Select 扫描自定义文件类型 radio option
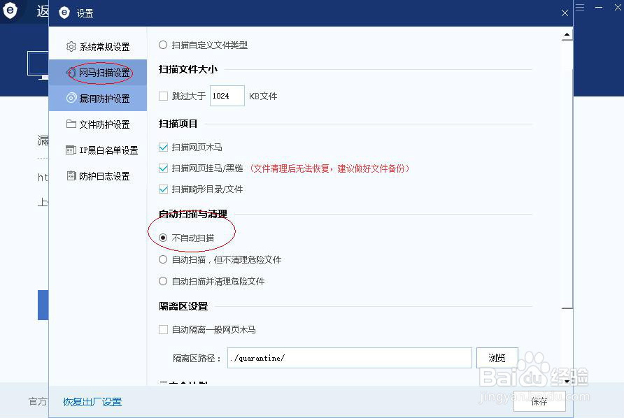 coord(163,45)
